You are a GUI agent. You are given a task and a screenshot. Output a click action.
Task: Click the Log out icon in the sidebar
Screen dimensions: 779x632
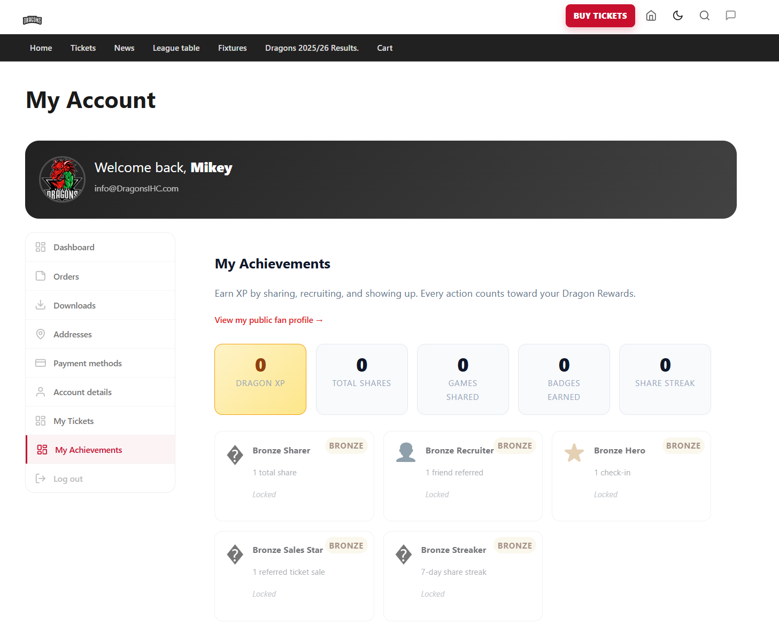tap(41, 479)
